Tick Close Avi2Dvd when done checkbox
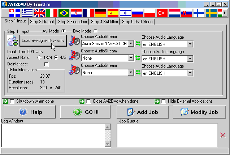 pyautogui.click(x=88, y=101)
